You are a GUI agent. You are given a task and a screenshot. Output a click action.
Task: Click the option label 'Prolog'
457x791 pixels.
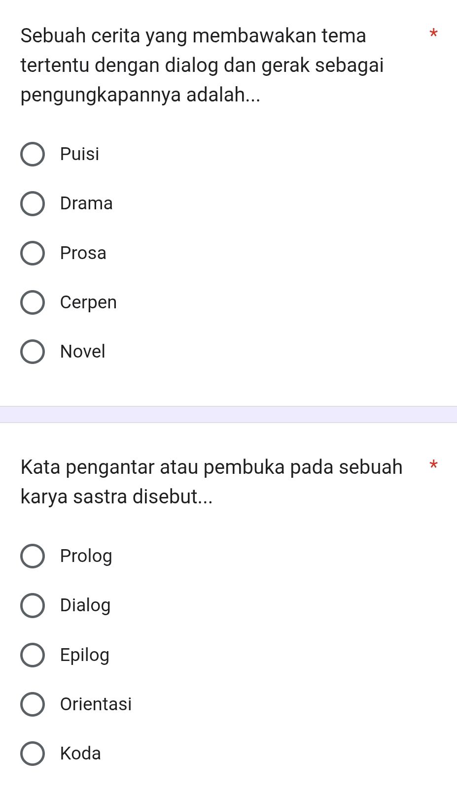tap(85, 556)
